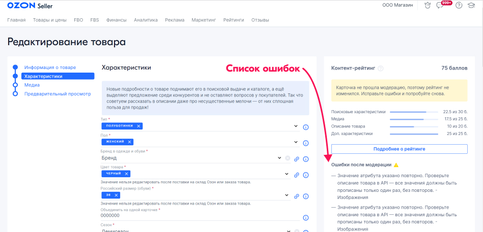The image size is (483, 232).
Task: Open the FBS menu
Action: click(95, 20)
